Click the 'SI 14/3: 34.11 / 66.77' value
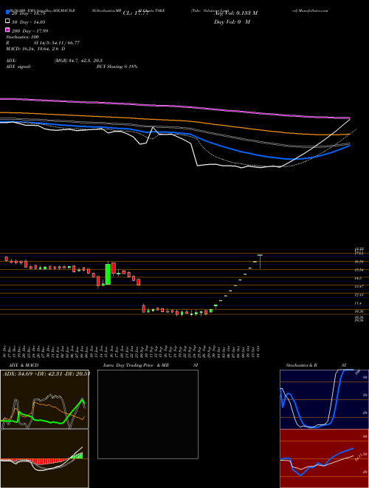The width and height of the screenshot is (369, 488). coord(57,43)
